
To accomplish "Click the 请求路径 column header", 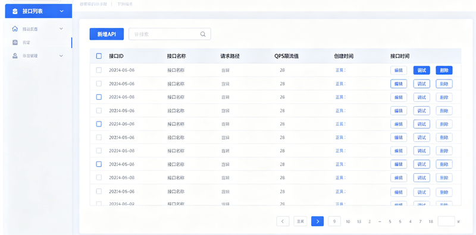I will pyautogui.click(x=230, y=56).
